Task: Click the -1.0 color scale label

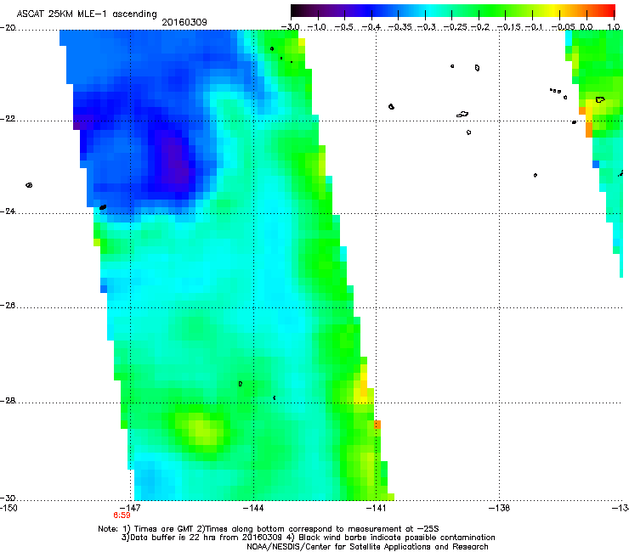Action: pos(317,27)
